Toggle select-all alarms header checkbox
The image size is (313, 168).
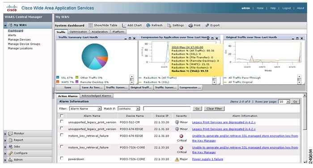click(62, 116)
